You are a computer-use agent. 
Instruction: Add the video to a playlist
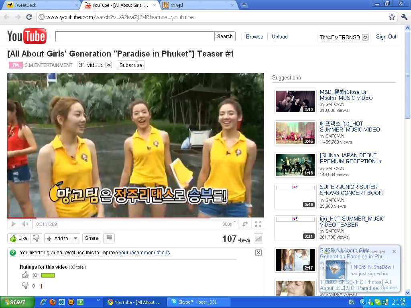point(58,239)
